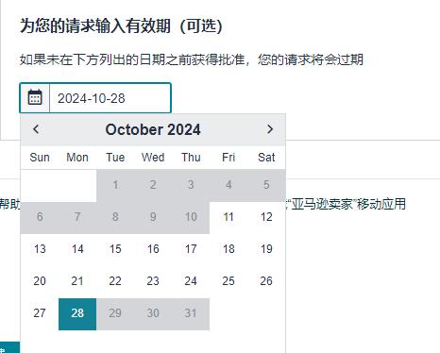The image size is (440, 353).
Task: Choose October 20 on the date picker
Action: [x=40, y=281]
